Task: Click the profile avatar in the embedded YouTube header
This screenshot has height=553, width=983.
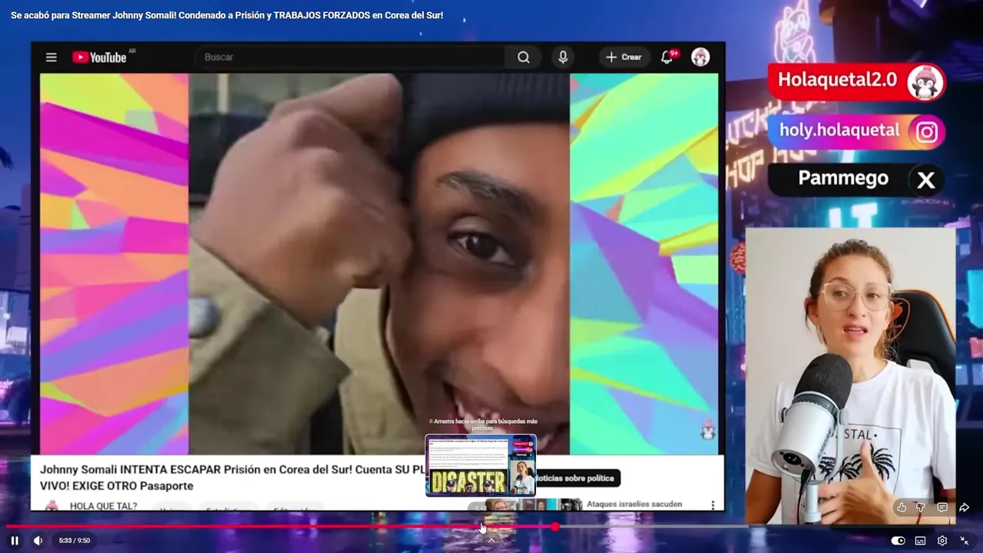Action: tap(700, 58)
